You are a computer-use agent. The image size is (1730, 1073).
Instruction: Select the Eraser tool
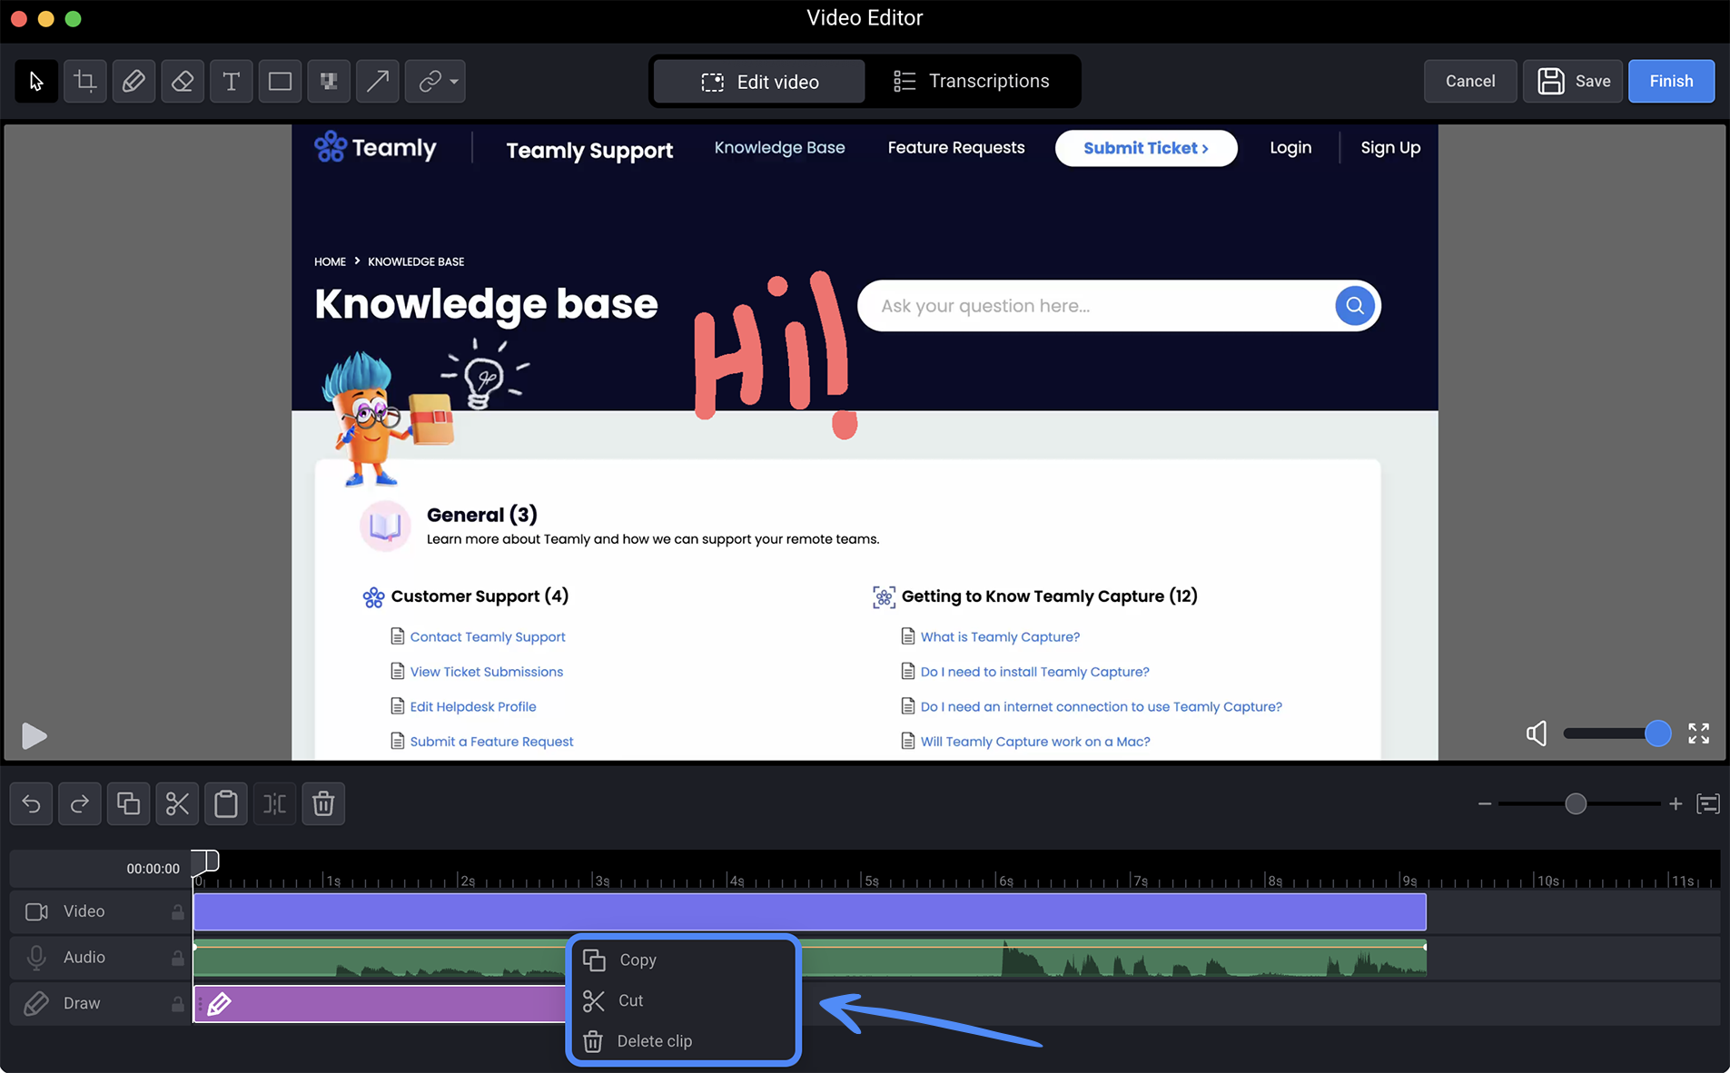[x=183, y=82]
